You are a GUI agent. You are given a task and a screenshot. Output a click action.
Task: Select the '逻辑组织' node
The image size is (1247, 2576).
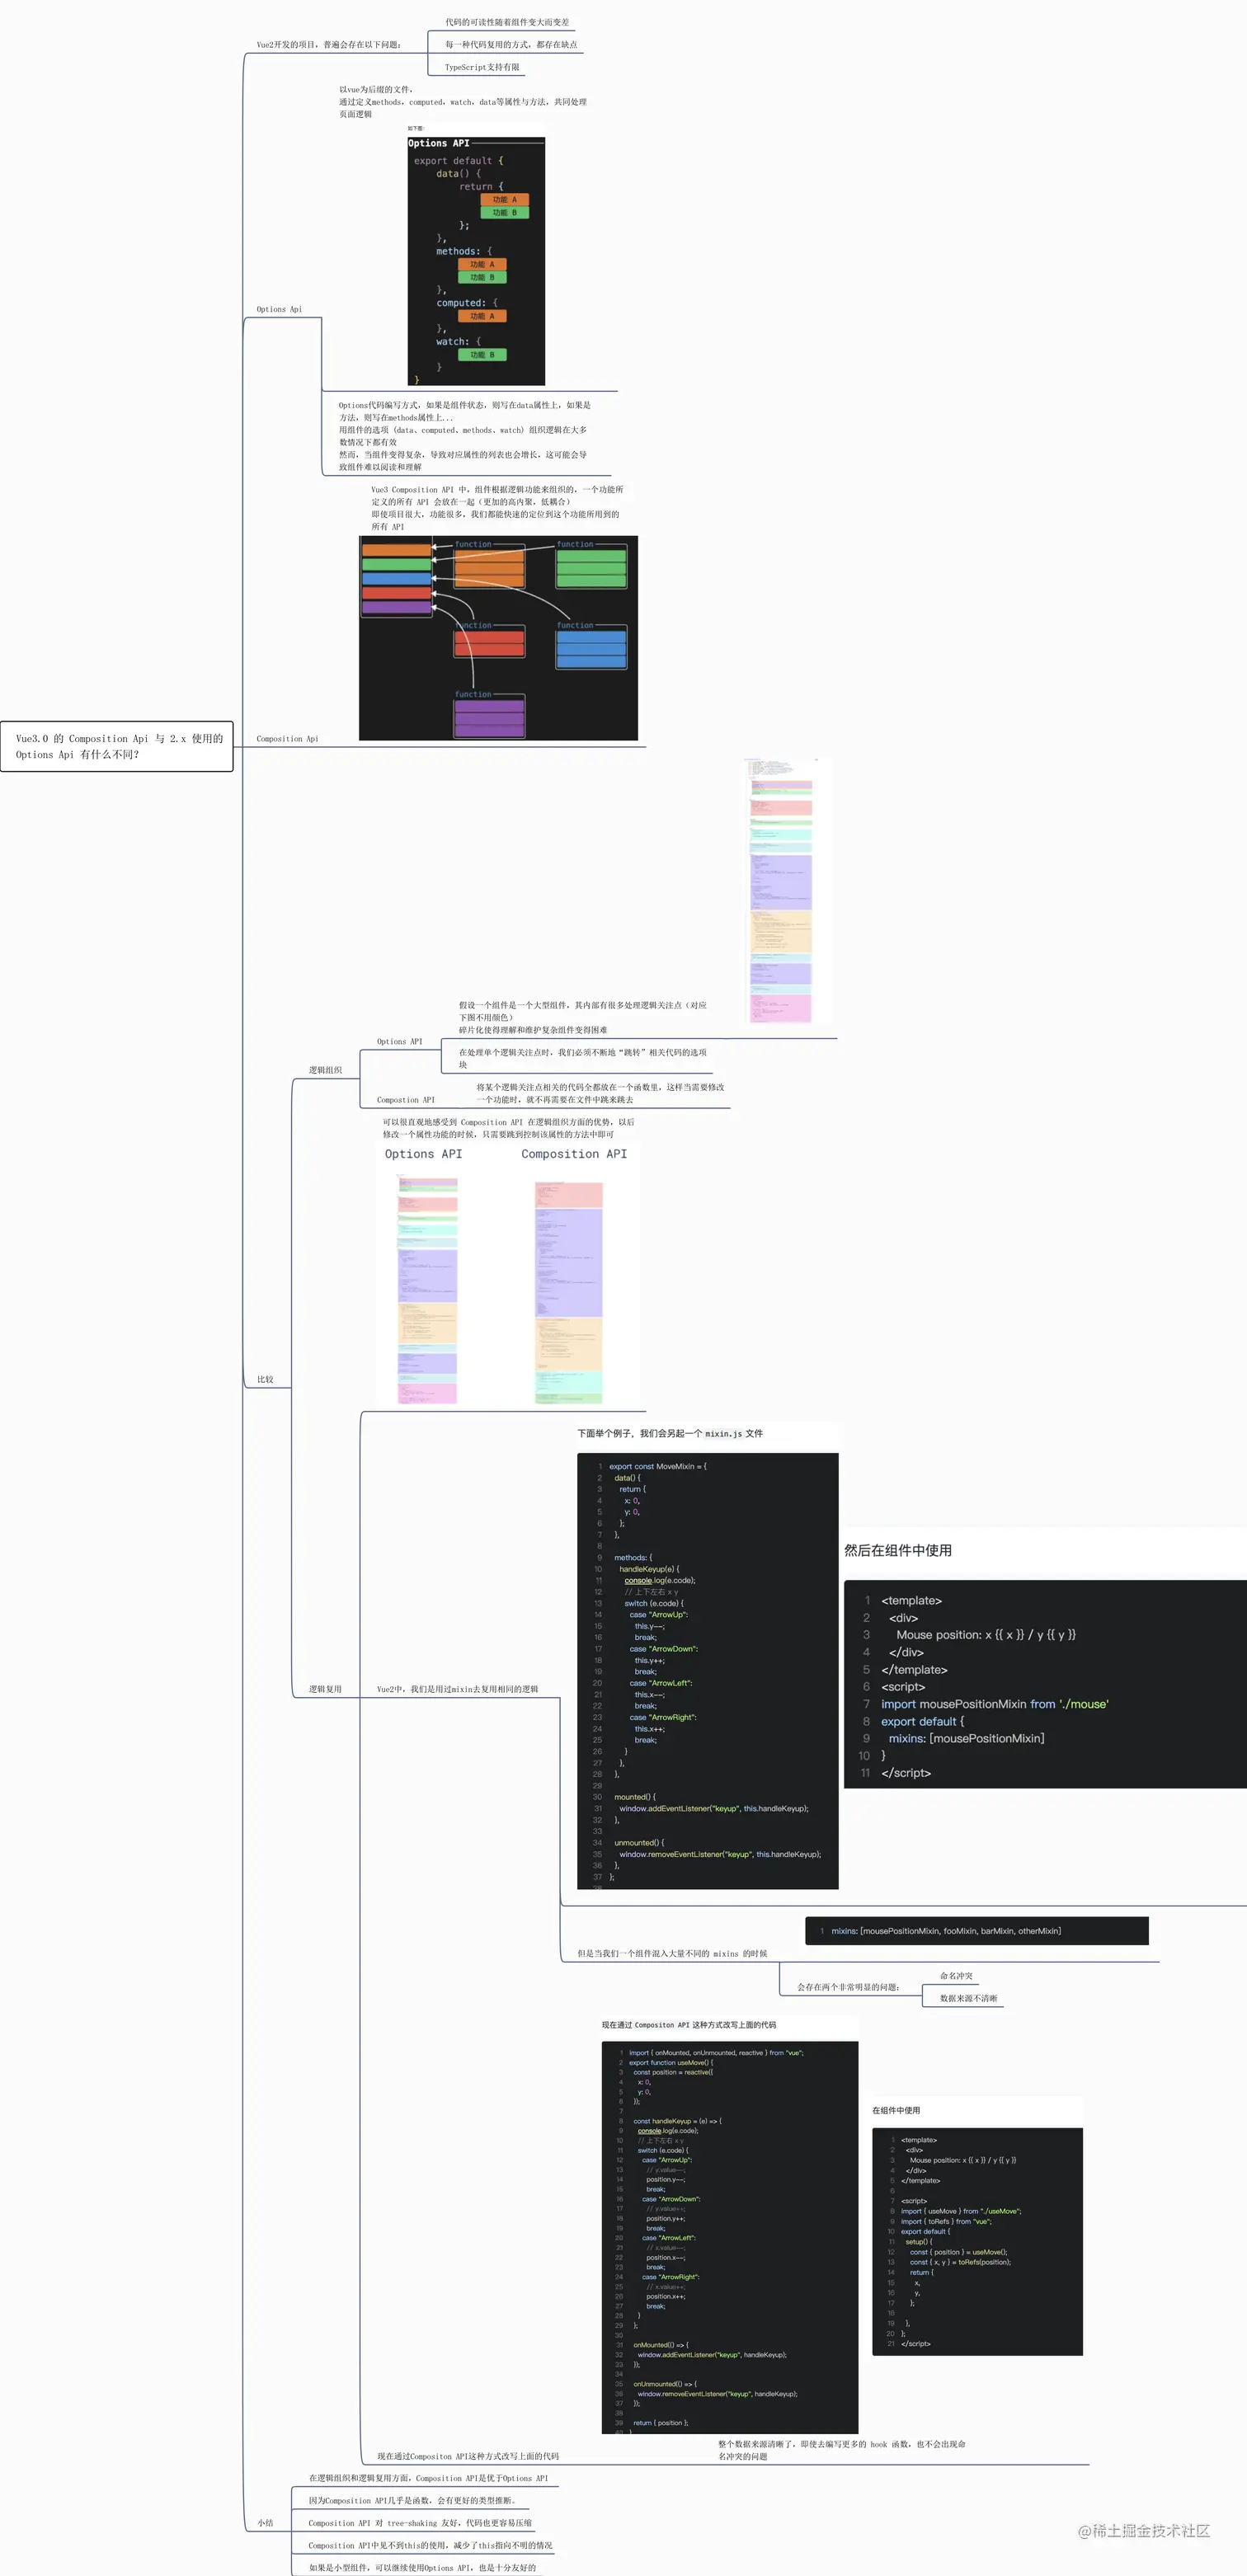point(325,1070)
